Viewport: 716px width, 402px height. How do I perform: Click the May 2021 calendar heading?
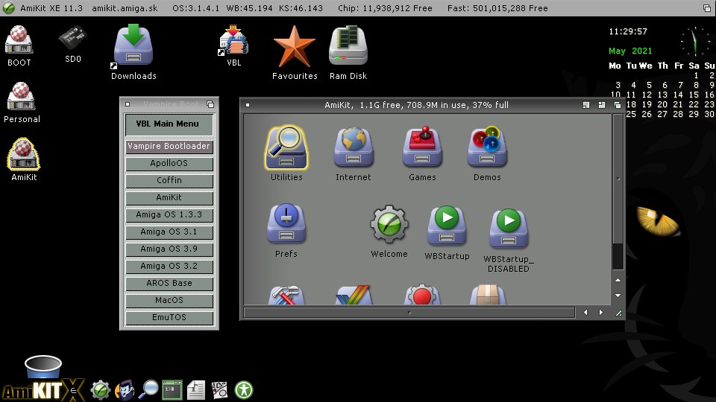tap(630, 51)
